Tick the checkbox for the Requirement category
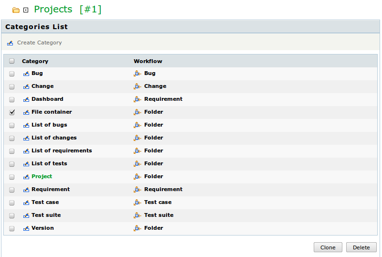This screenshot has height=257, width=382. (11, 190)
